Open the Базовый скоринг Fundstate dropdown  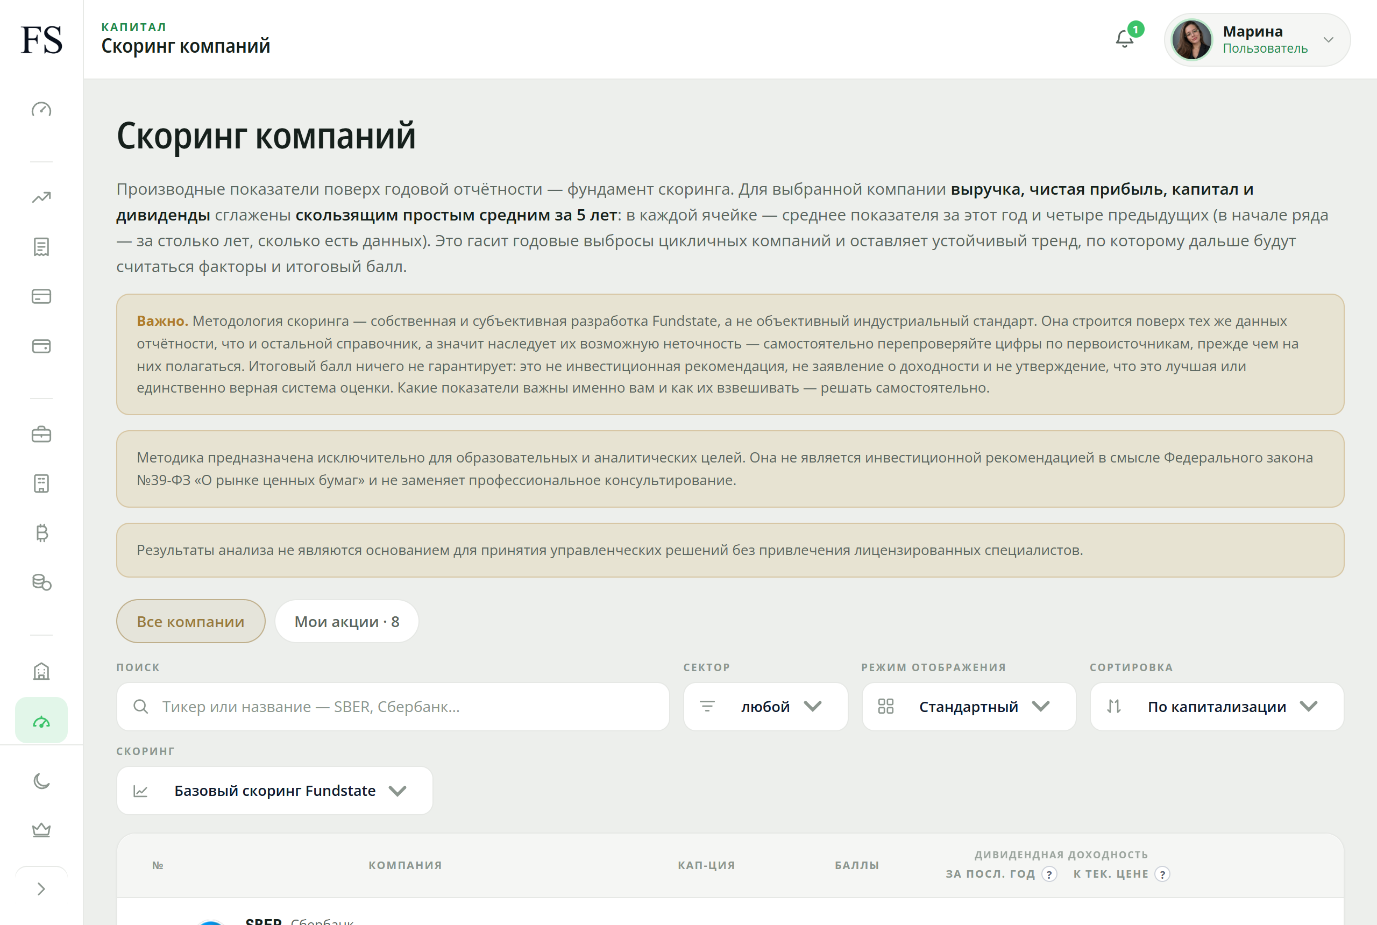coord(274,791)
